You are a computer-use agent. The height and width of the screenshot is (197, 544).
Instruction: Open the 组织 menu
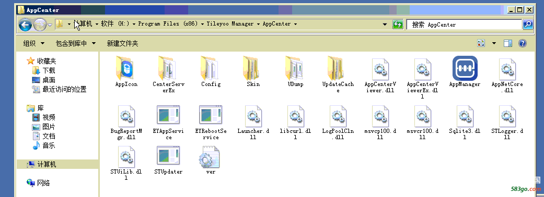point(34,44)
